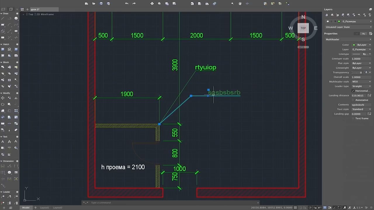
Task: Click the Print icon in the toolbar
Action: click(152, 3)
